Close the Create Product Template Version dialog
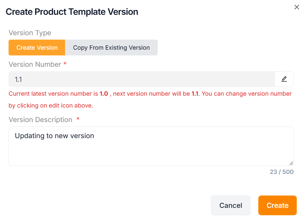 296,7
